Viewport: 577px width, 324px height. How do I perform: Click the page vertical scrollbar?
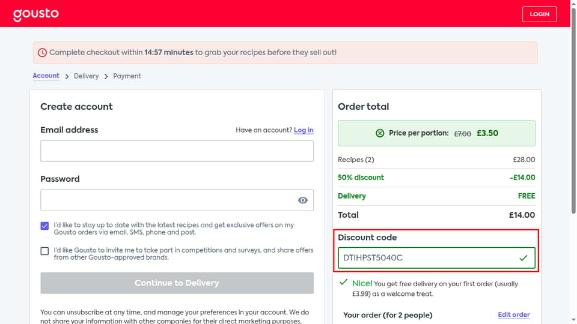point(573,110)
